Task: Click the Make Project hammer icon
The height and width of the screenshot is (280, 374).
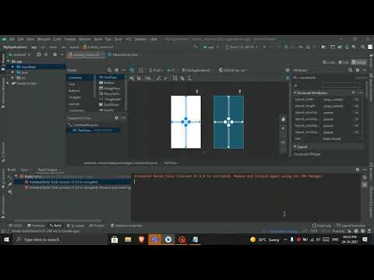Action: pyautogui.click(x=196, y=47)
